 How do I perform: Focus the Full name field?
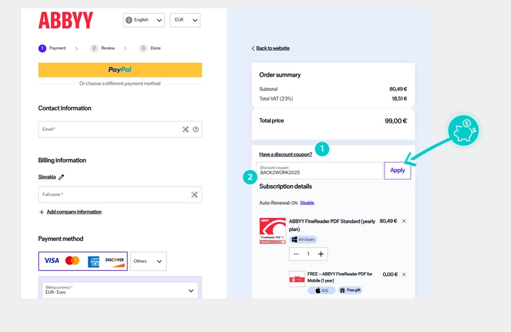tap(120, 195)
